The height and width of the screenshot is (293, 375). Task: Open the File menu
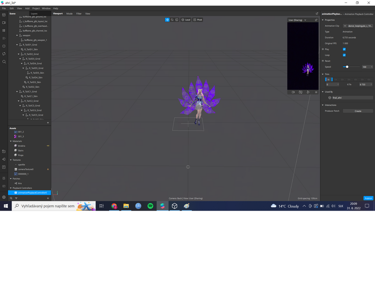[x=4, y=8]
